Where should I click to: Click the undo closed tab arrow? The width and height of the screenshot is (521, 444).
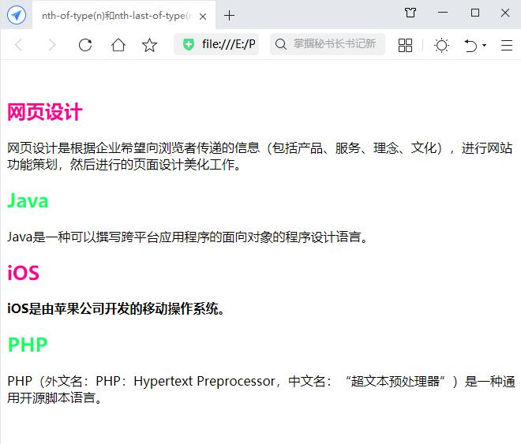470,46
